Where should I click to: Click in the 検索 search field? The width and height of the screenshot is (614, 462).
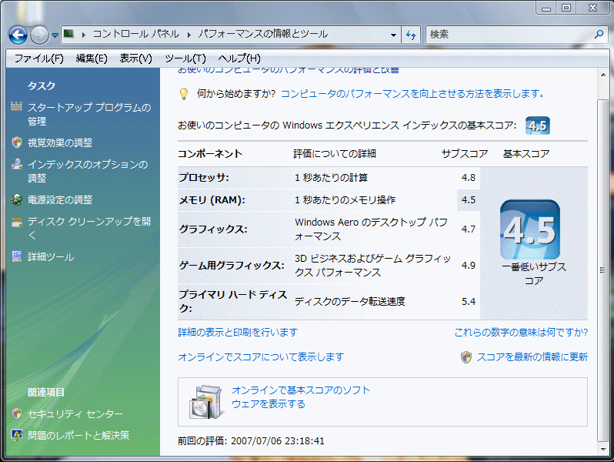click(508, 35)
